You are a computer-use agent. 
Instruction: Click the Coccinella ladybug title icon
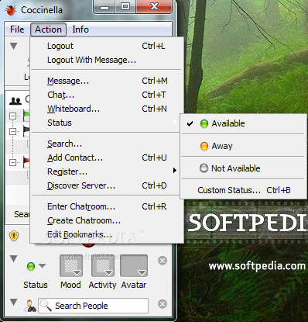pyautogui.click(x=11, y=10)
